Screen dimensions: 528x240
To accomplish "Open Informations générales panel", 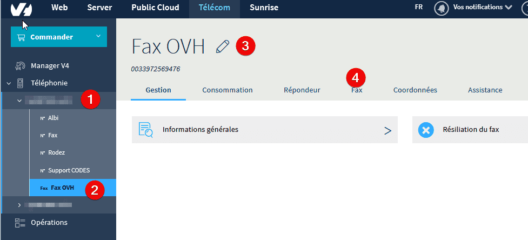I will (265, 130).
